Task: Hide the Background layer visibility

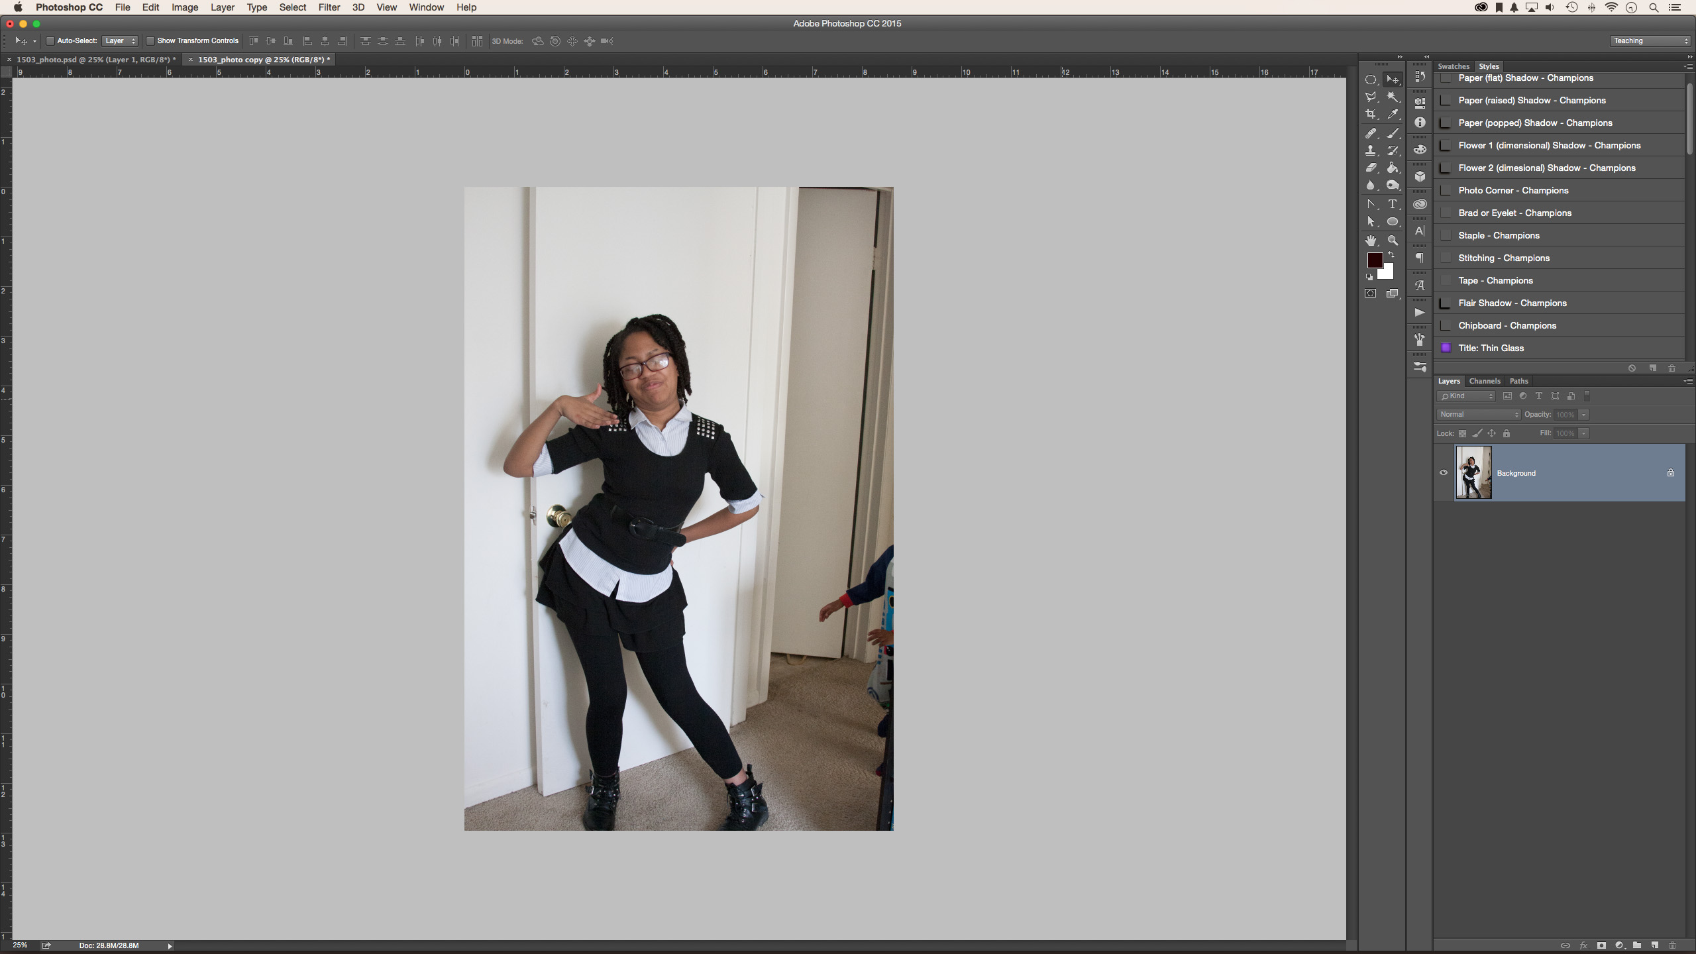Action: click(x=1444, y=472)
